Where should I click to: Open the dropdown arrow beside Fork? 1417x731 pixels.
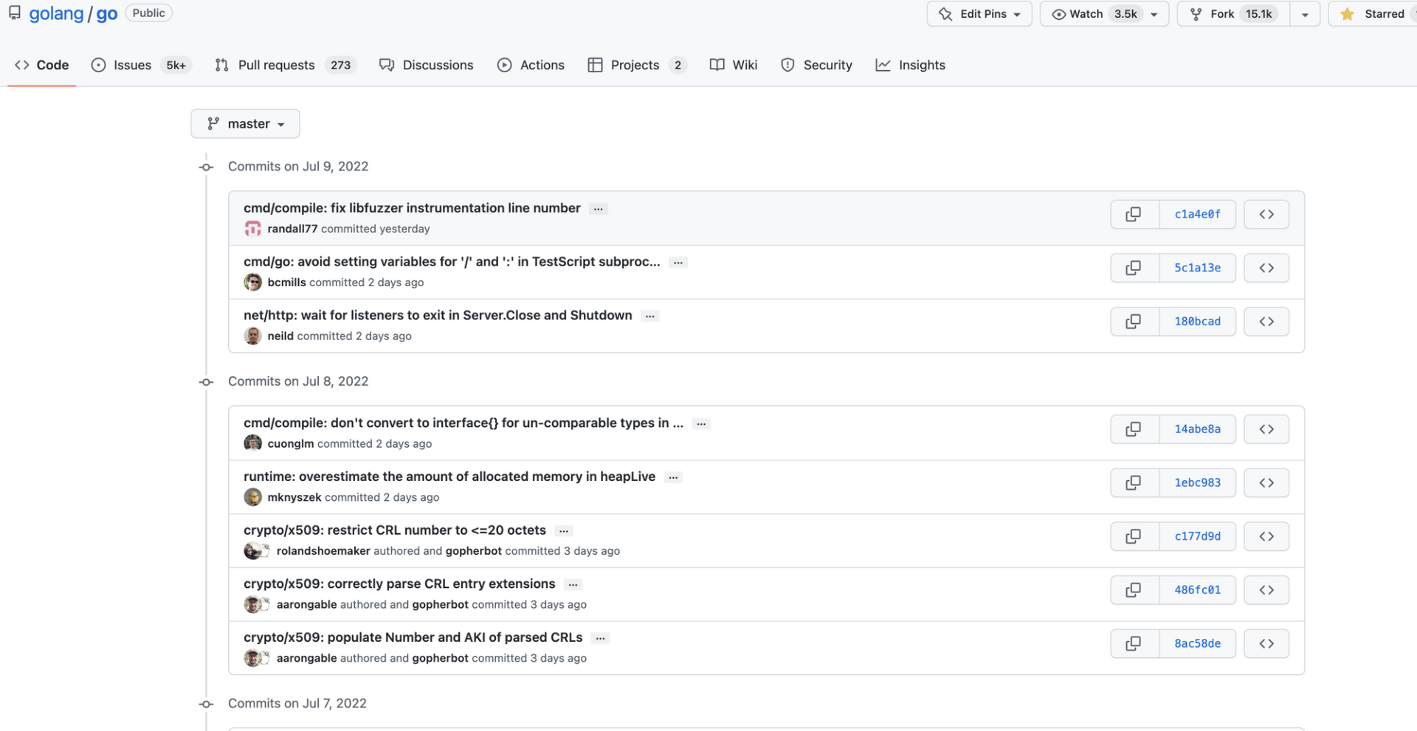click(x=1304, y=14)
